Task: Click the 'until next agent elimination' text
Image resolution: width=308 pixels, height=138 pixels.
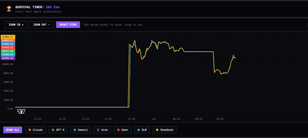Action: click(38, 12)
